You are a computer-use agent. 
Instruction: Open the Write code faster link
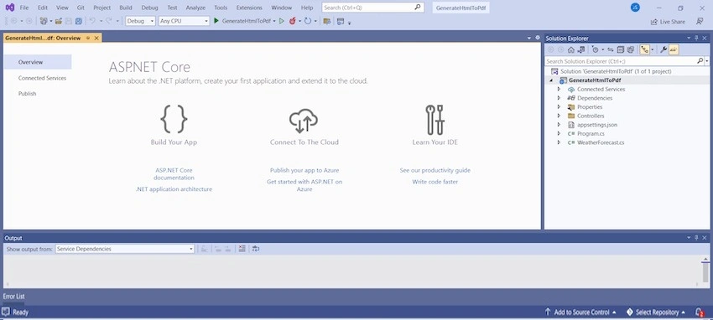pyautogui.click(x=435, y=182)
